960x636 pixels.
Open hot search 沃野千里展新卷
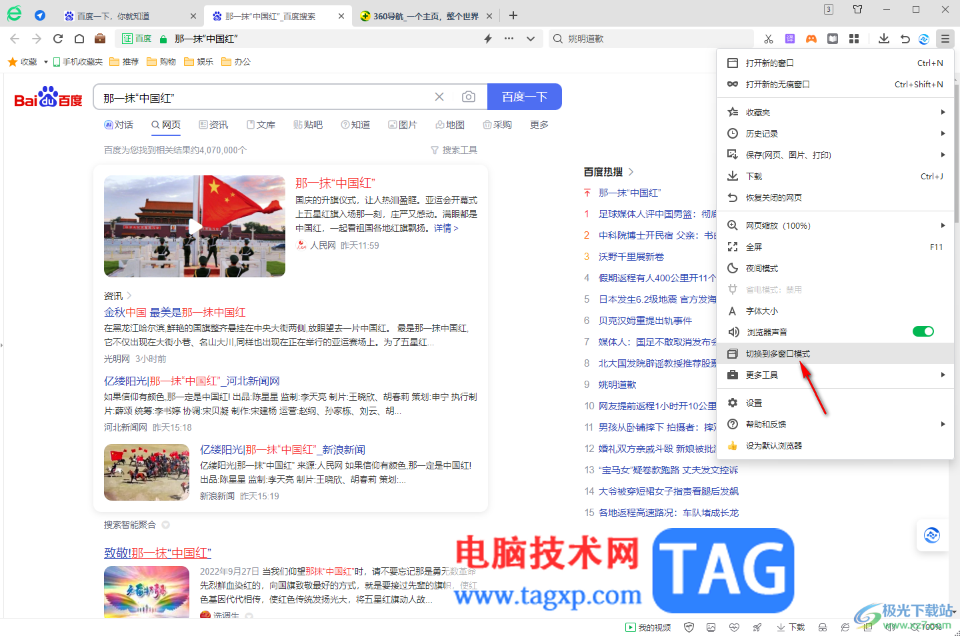(631, 257)
